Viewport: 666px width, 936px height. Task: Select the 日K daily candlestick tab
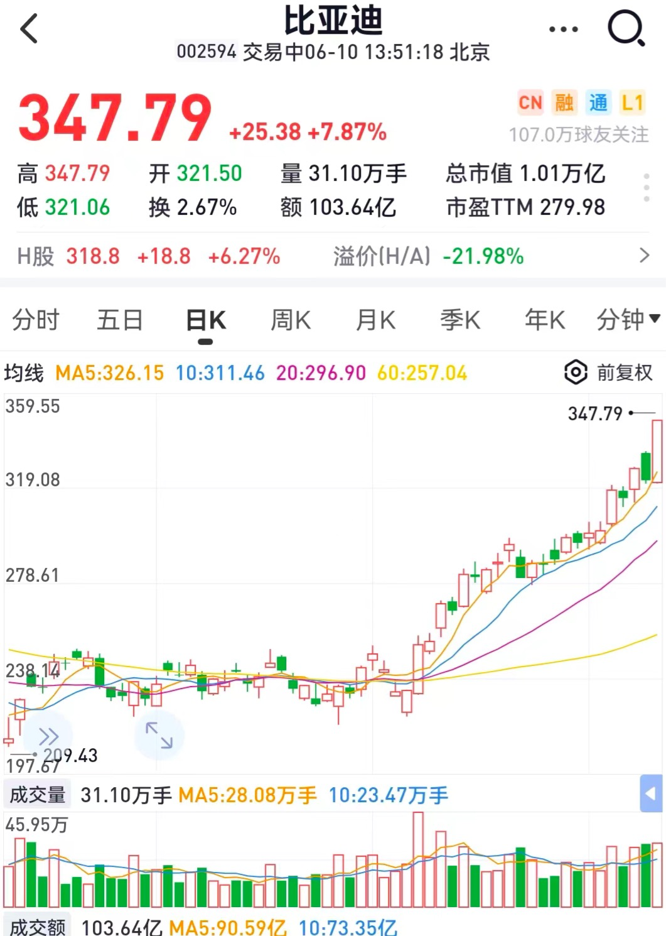tap(206, 320)
